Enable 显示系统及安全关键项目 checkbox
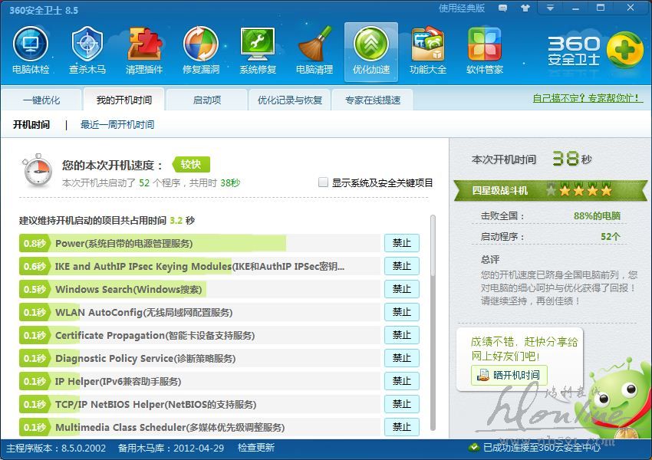 324,182
